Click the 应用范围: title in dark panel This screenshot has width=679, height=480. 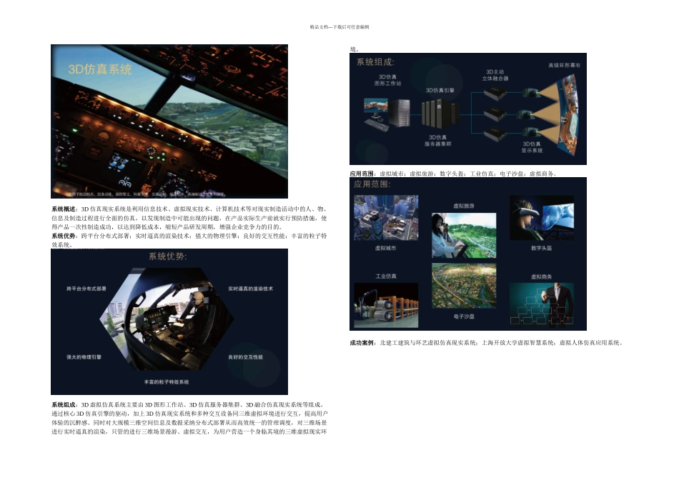[372, 184]
